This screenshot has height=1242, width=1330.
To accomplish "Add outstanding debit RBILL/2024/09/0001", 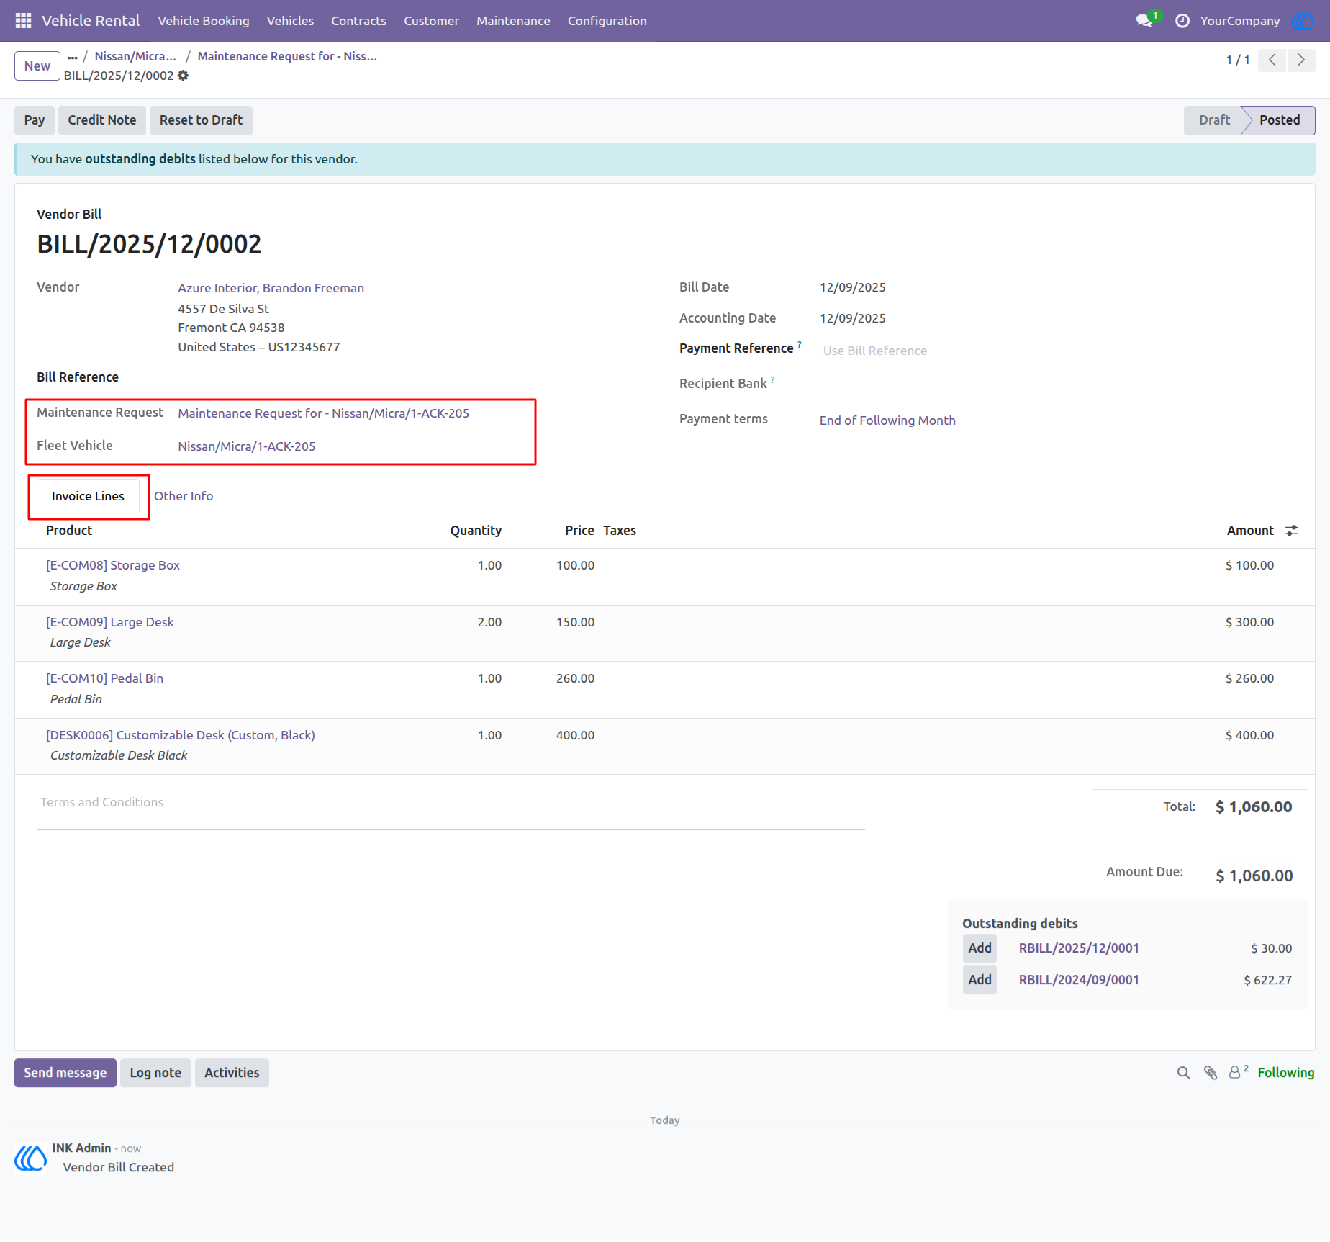I will point(980,980).
